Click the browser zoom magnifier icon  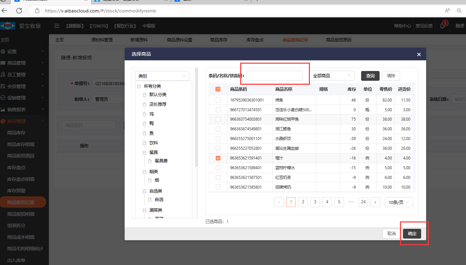(459, 11)
